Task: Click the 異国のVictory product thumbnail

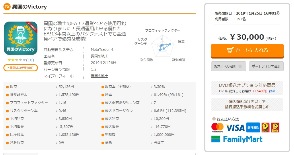Action: (x=20, y=38)
